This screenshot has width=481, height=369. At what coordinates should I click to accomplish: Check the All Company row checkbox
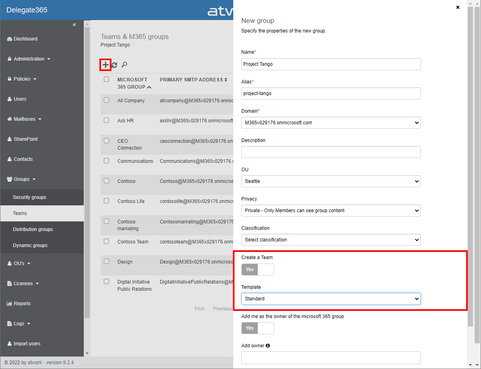pyautogui.click(x=106, y=100)
